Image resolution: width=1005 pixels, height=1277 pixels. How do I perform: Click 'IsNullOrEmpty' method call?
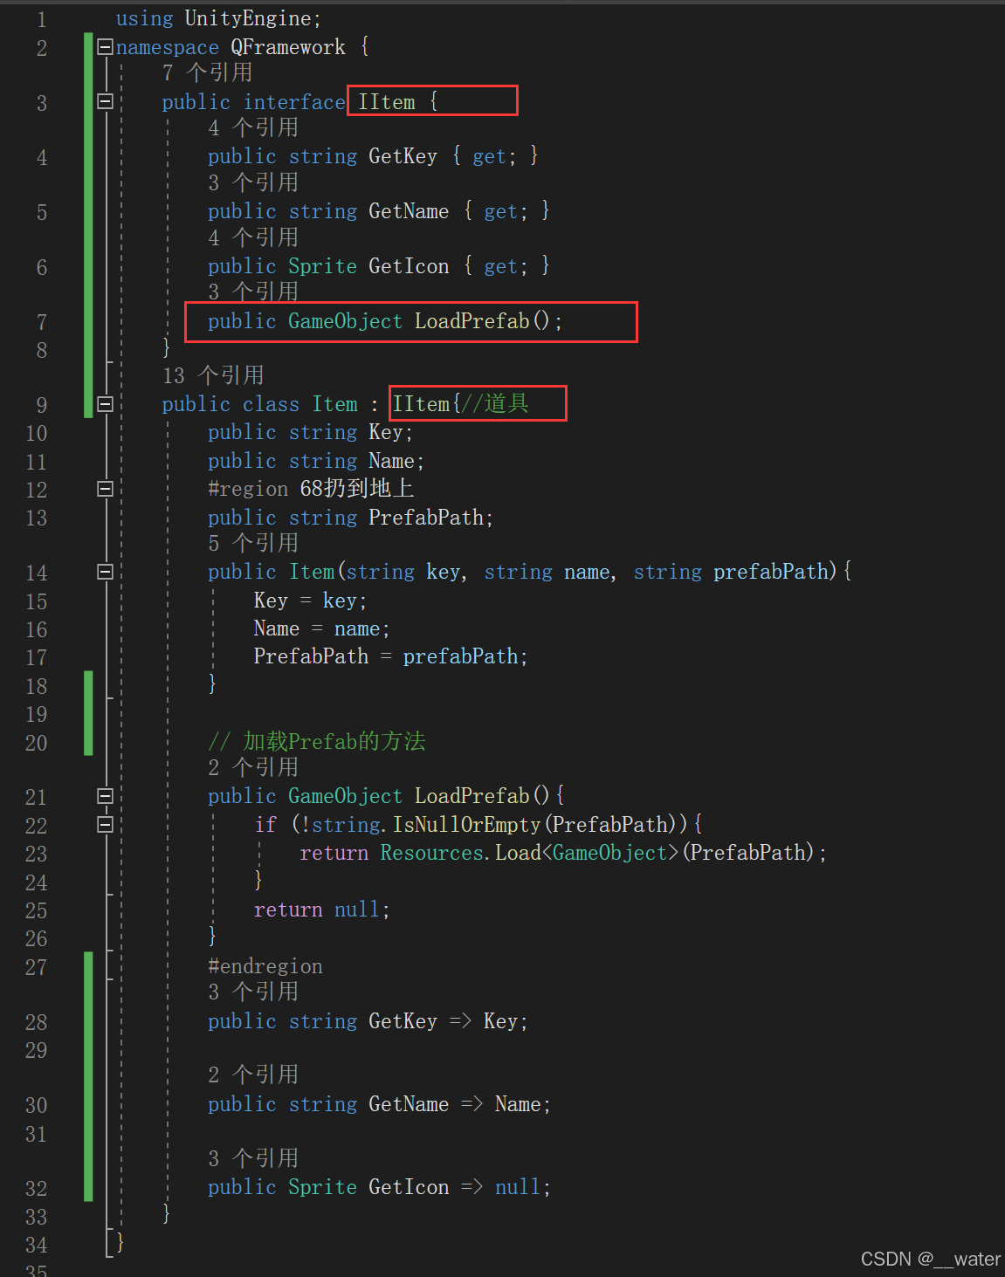coord(467,825)
